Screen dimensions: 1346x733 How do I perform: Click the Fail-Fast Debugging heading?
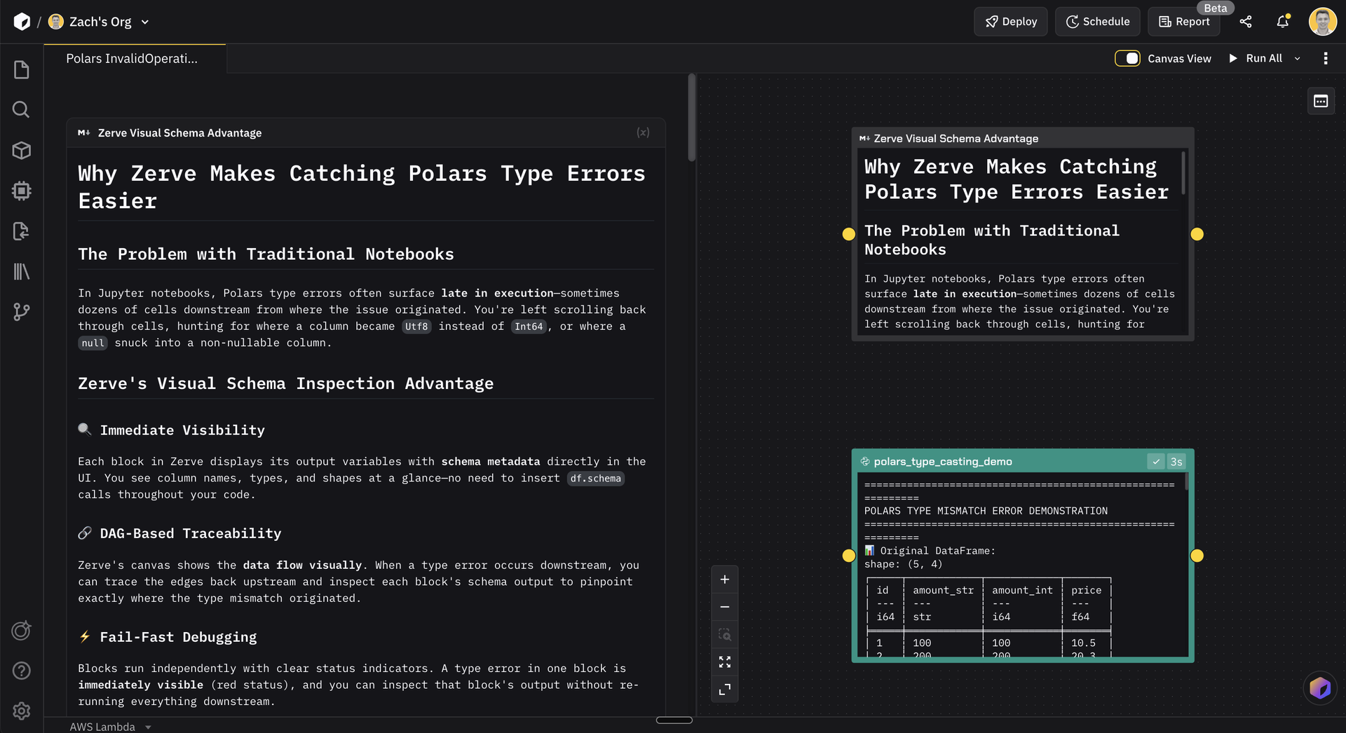pos(178,638)
